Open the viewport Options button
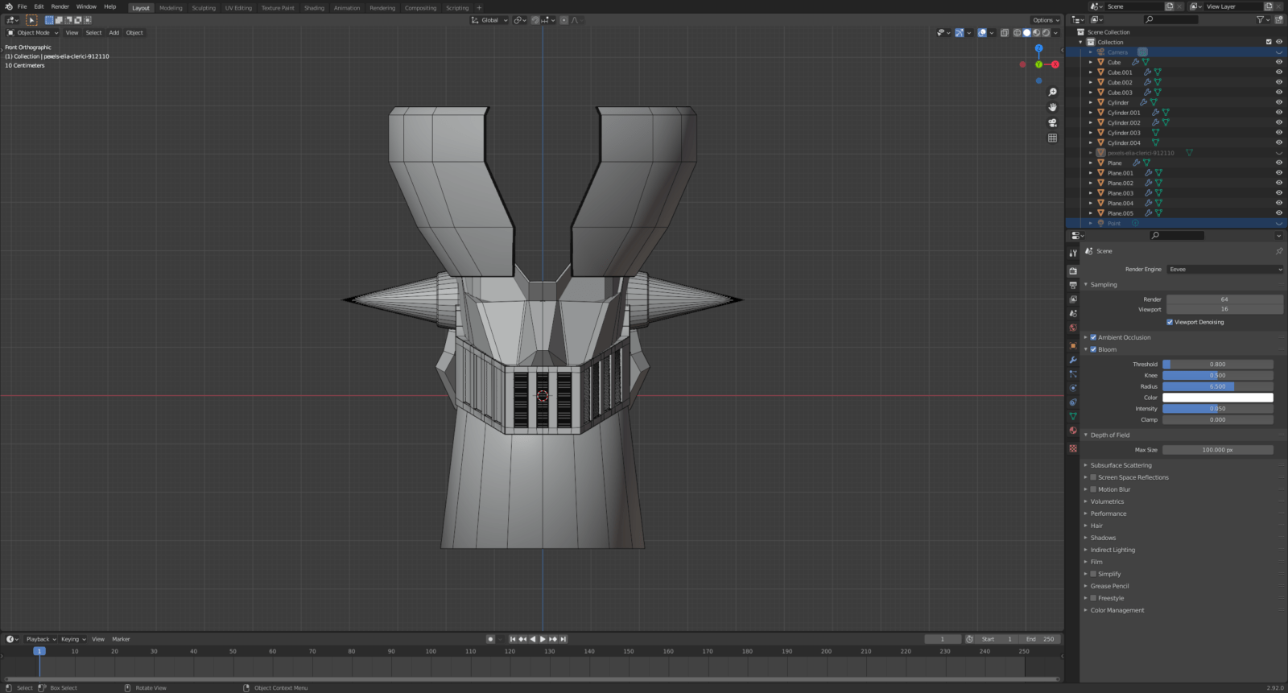Viewport: 1288px width, 693px height. coord(1045,20)
